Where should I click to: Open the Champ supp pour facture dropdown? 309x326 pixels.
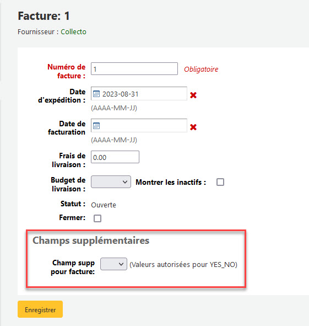(113, 264)
